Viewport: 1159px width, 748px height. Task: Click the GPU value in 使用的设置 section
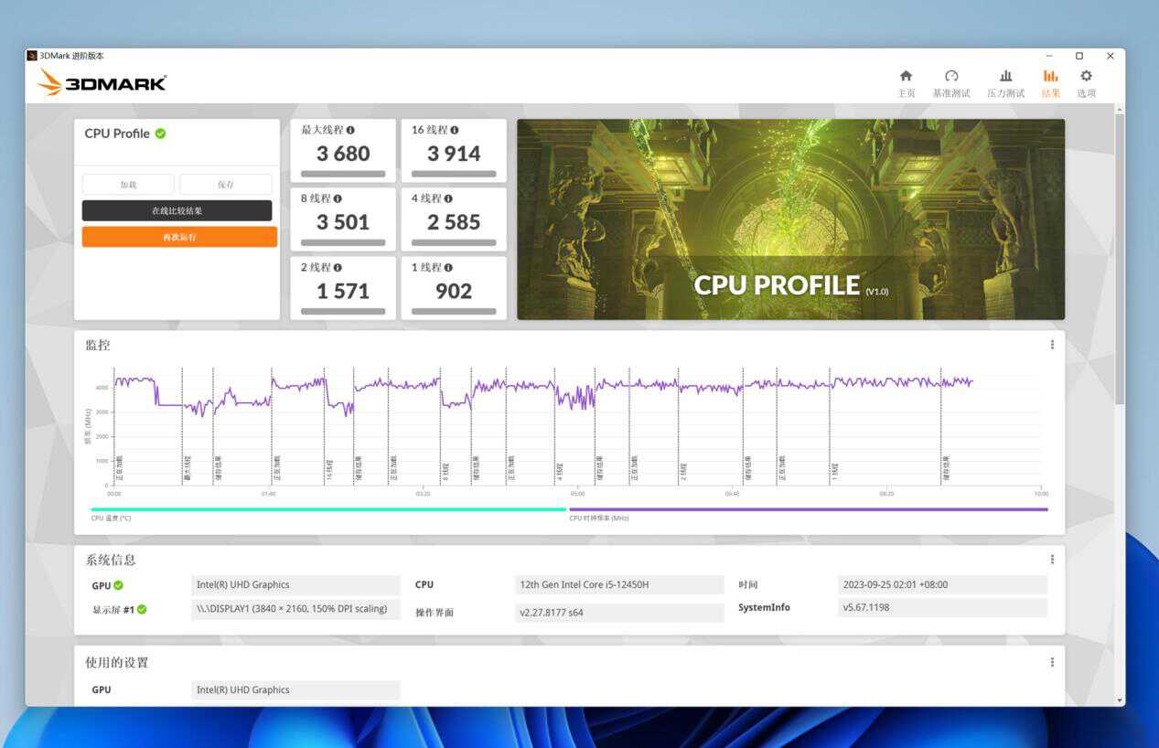pos(295,690)
